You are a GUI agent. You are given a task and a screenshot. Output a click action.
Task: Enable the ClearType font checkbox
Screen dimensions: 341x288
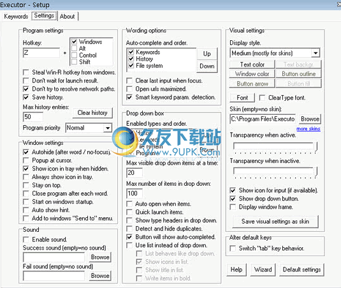[x=262, y=98]
